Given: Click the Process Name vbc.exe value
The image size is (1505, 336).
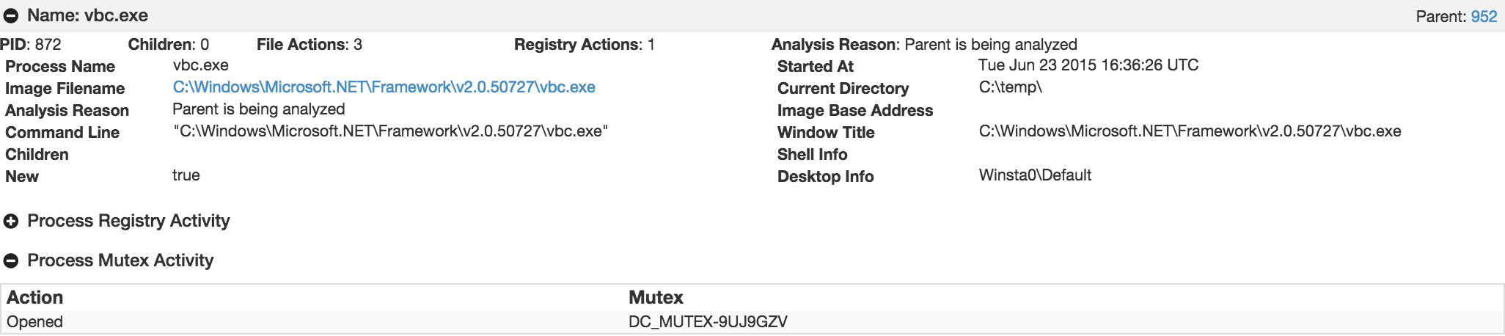Looking at the screenshot, I should tap(201, 65).
